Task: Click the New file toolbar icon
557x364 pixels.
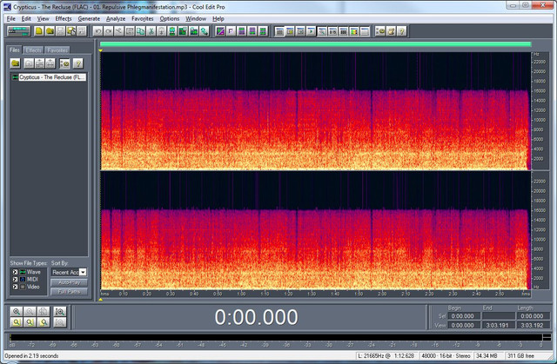Action: click(x=39, y=31)
